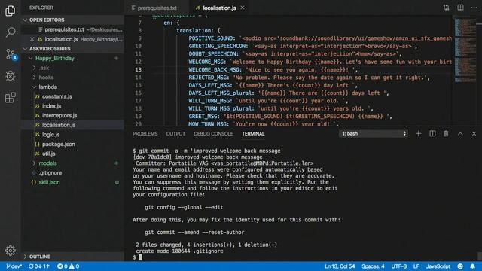Click the REJECTED_MSG line in the editor
The image size is (482, 271).
click(x=309, y=78)
